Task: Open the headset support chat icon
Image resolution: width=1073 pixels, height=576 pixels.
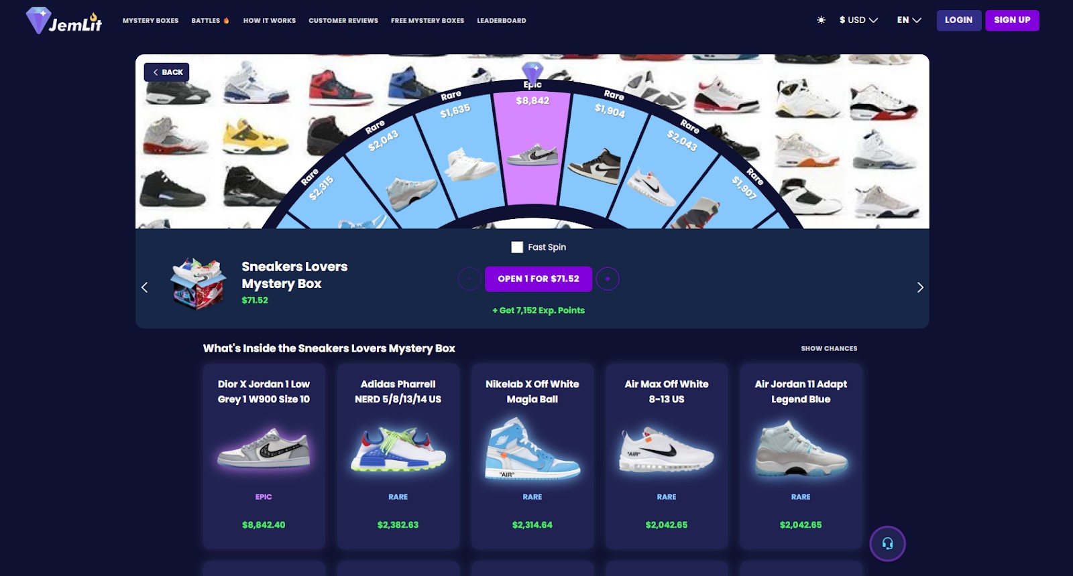Action: point(887,543)
